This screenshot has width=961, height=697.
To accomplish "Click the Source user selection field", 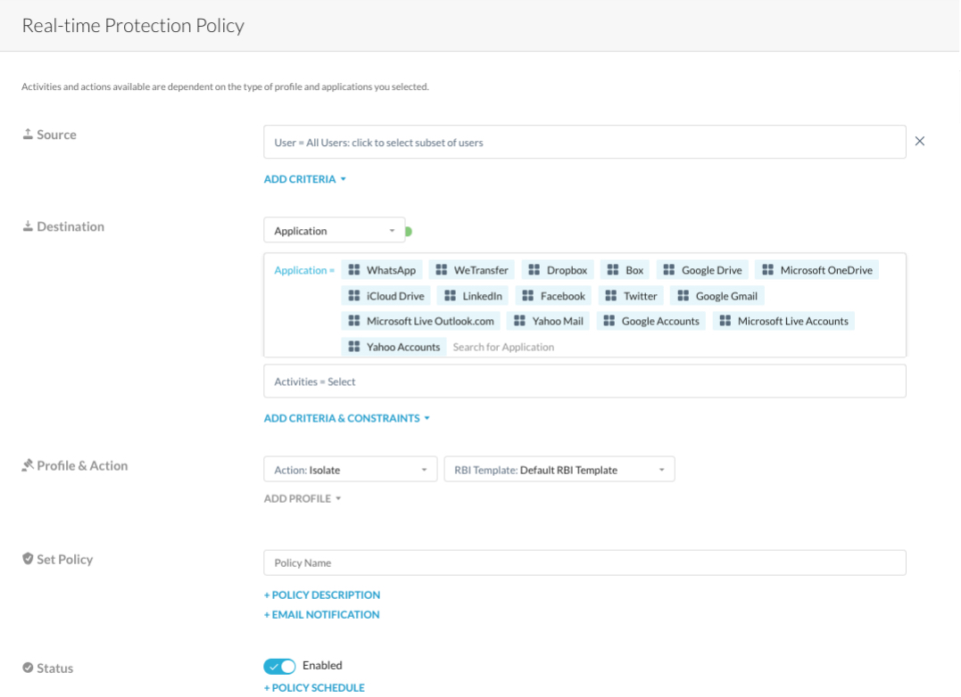I will 584,142.
